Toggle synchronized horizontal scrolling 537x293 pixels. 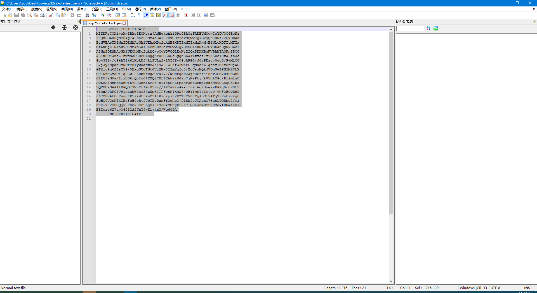tap(124, 15)
